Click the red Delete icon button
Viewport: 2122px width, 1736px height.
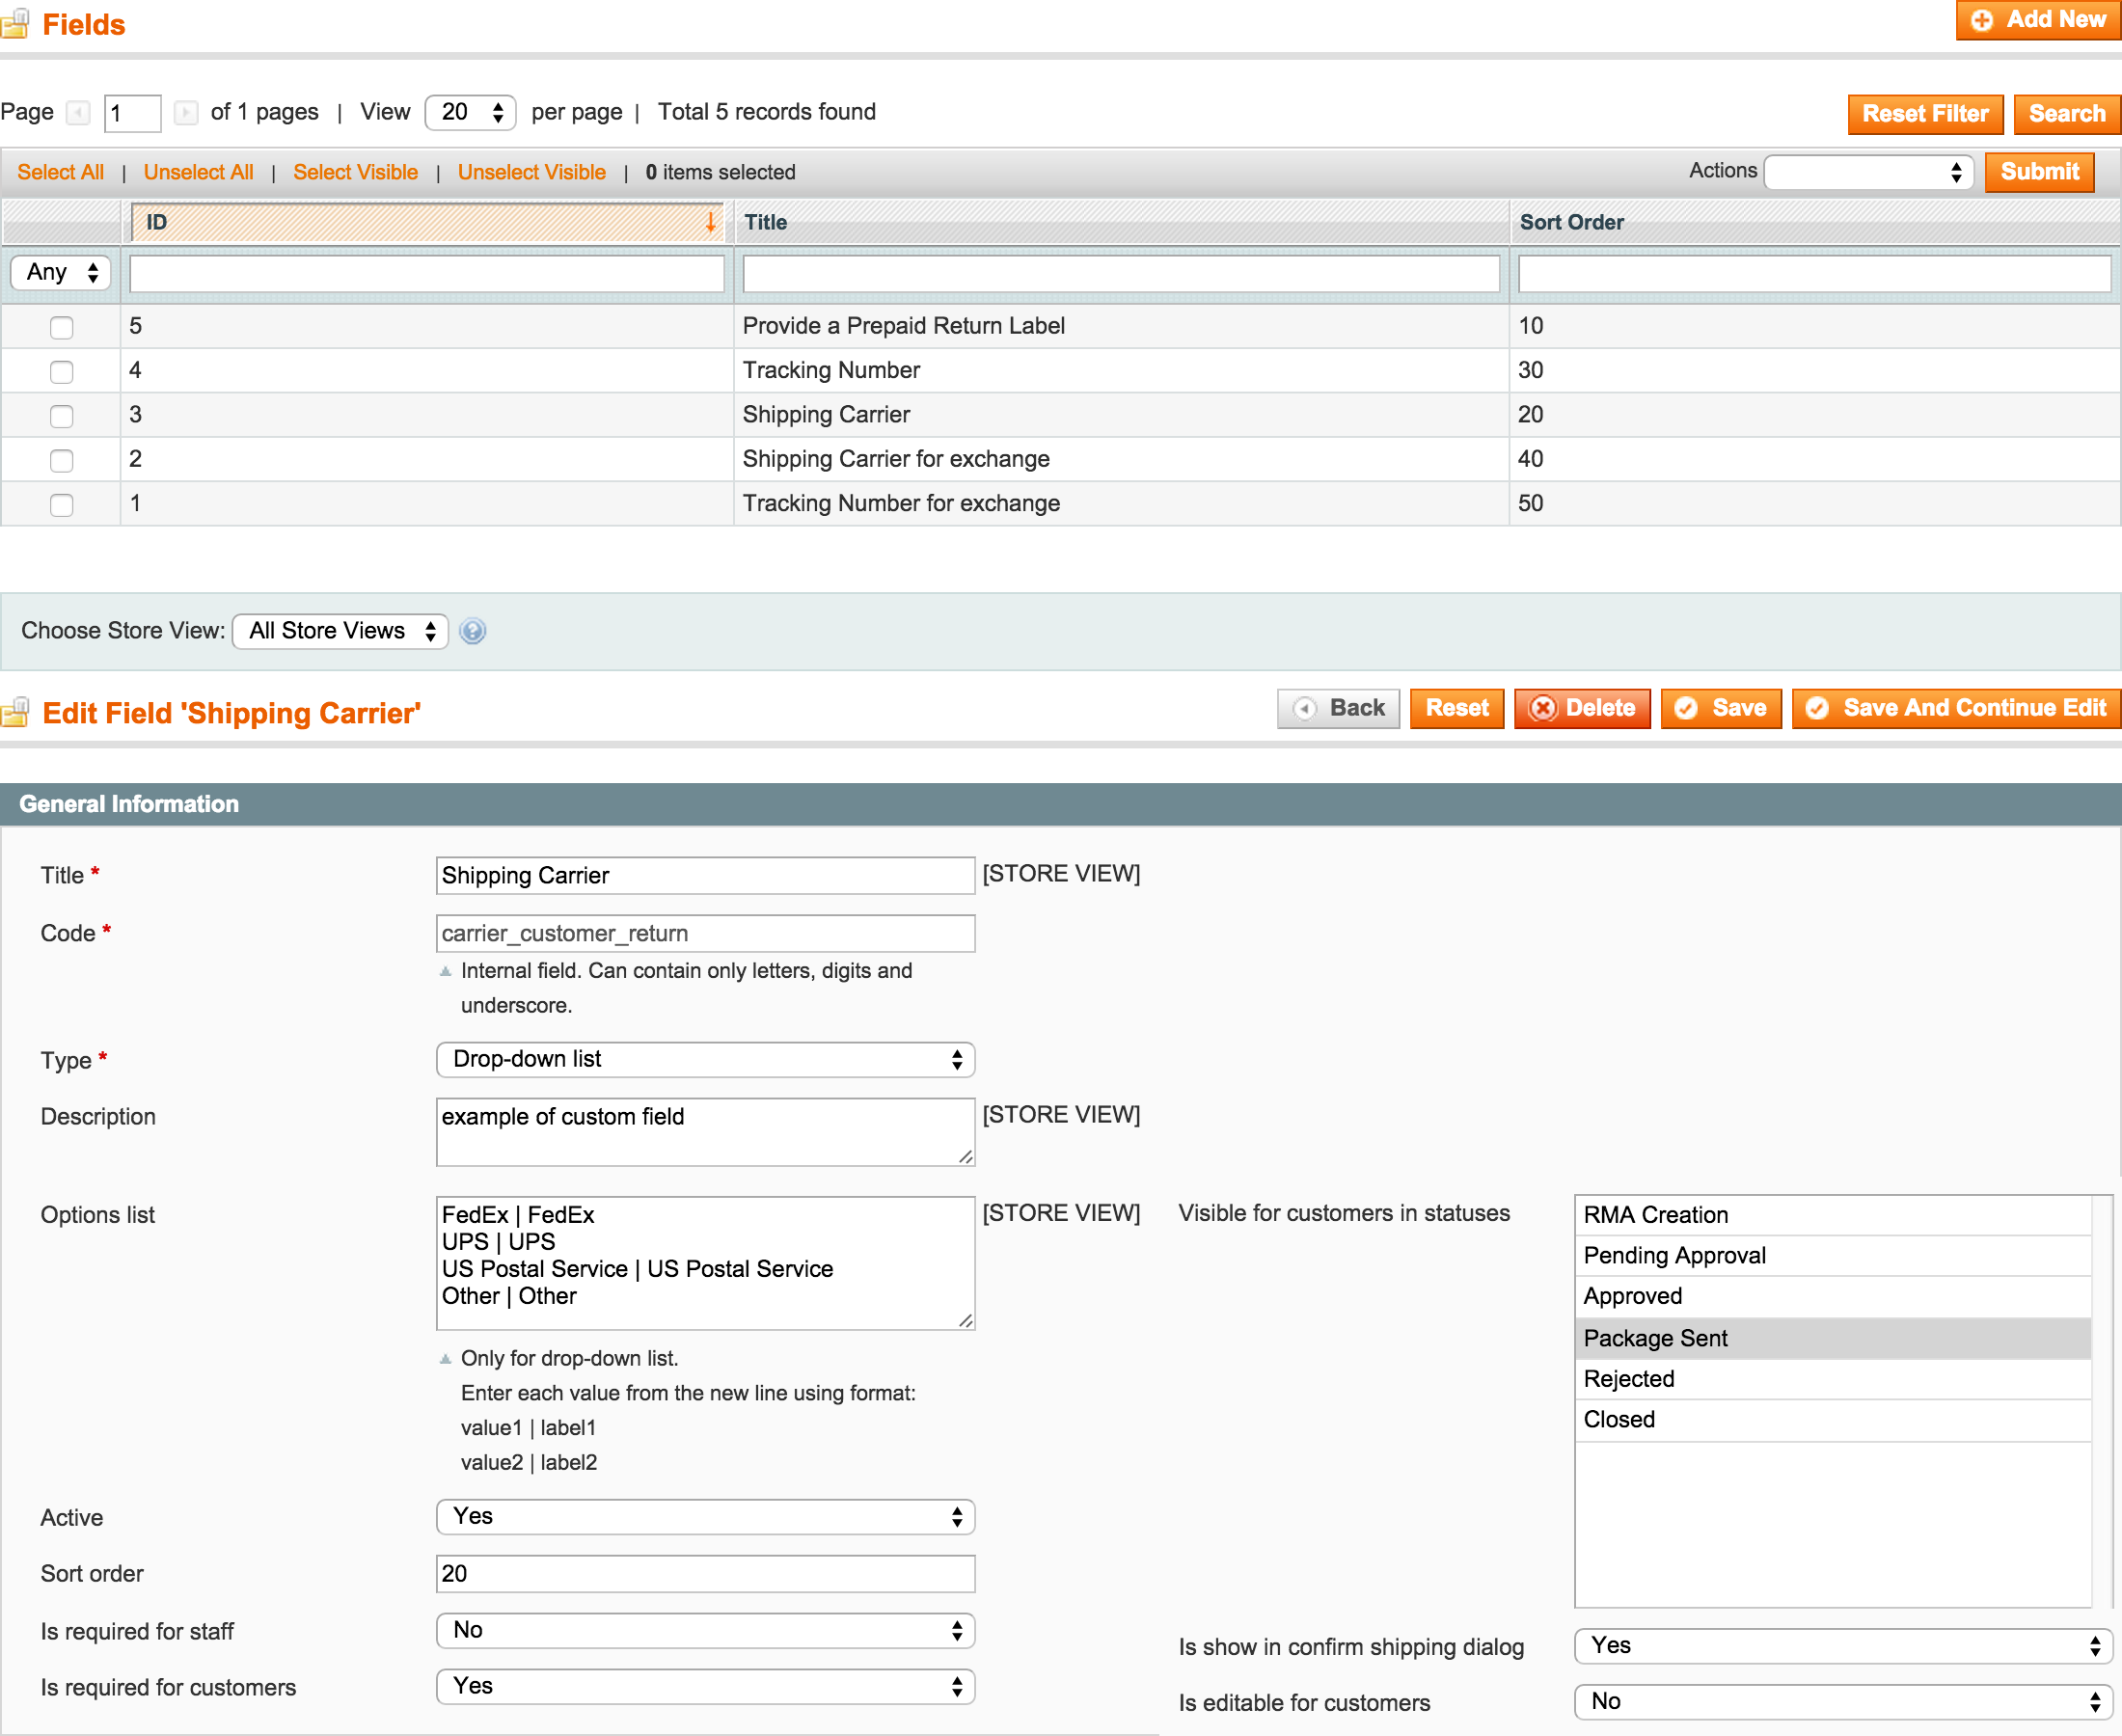click(1545, 708)
